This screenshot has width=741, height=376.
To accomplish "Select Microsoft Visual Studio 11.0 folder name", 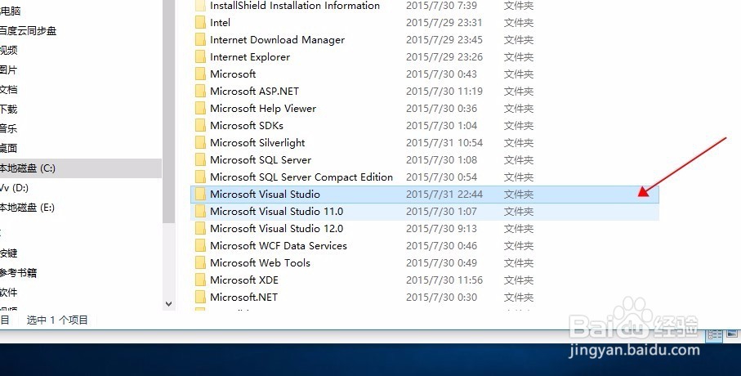I will pyautogui.click(x=276, y=212).
